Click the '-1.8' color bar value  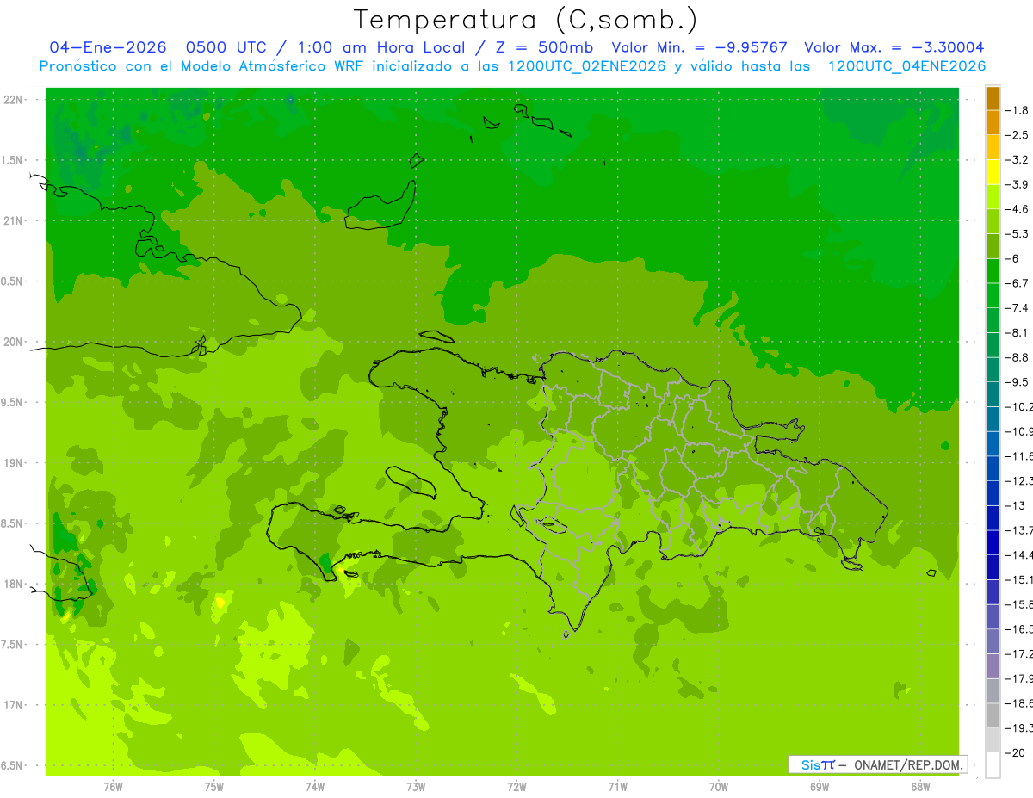1018,110
